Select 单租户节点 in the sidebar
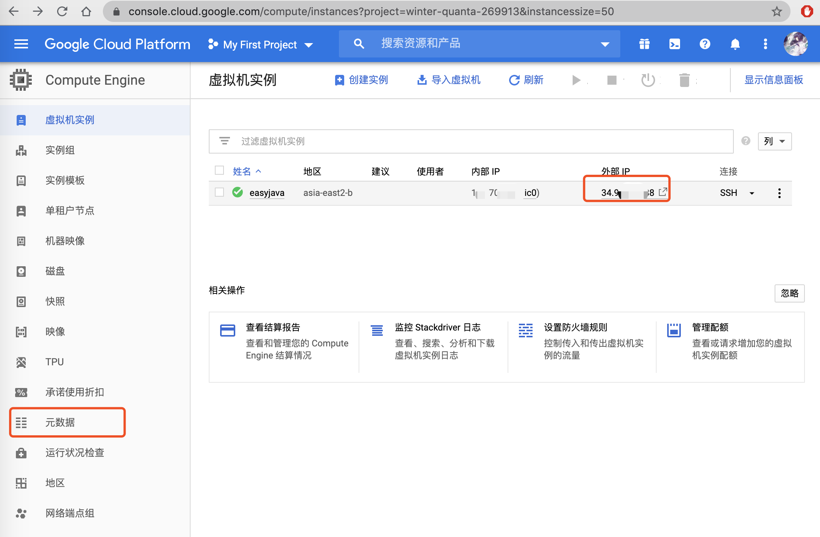820x537 pixels. [95, 211]
